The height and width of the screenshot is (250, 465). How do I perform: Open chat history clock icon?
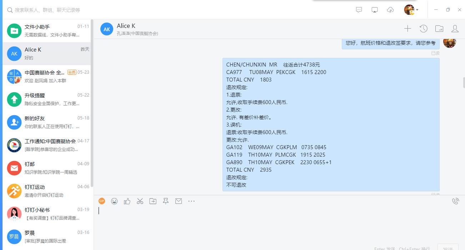pyautogui.click(x=423, y=29)
